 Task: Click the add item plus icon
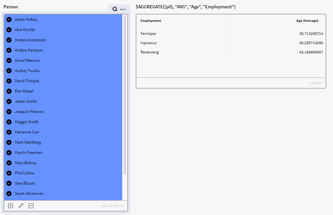11,206
